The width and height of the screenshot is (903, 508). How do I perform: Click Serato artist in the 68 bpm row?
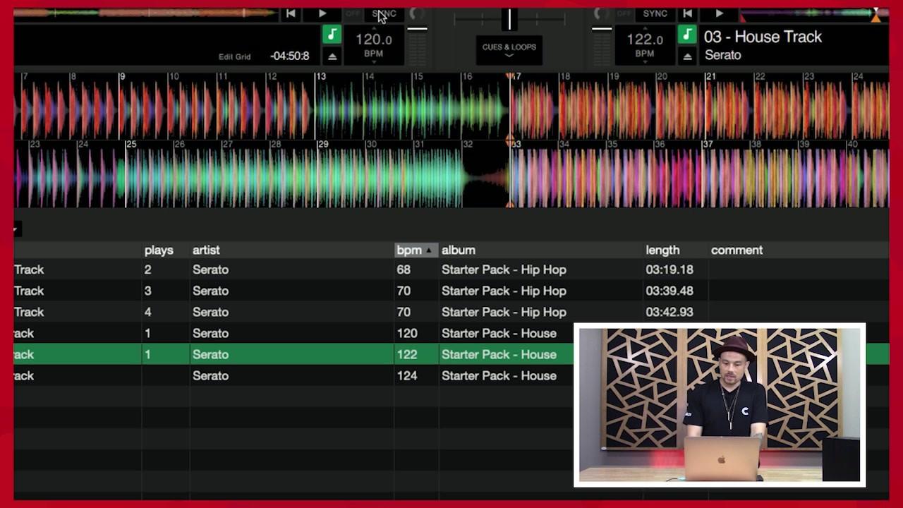pyautogui.click(x=210, y=270)
